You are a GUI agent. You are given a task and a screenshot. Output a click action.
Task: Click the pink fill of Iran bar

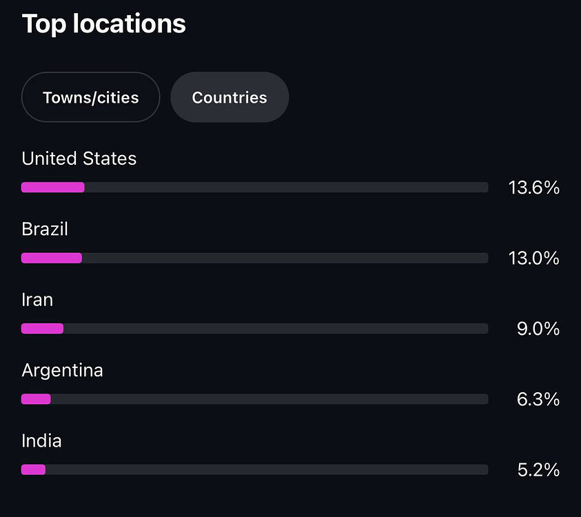[x=42, y=329]
